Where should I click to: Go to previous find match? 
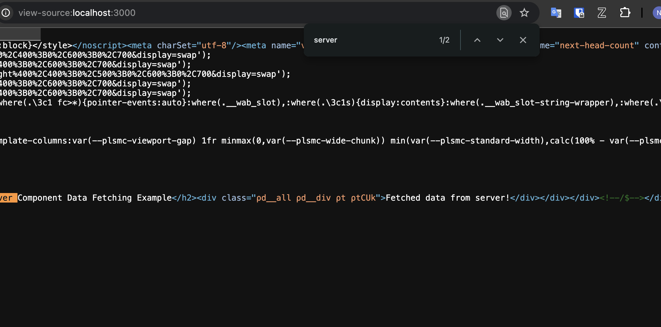(x=477, y=40)
